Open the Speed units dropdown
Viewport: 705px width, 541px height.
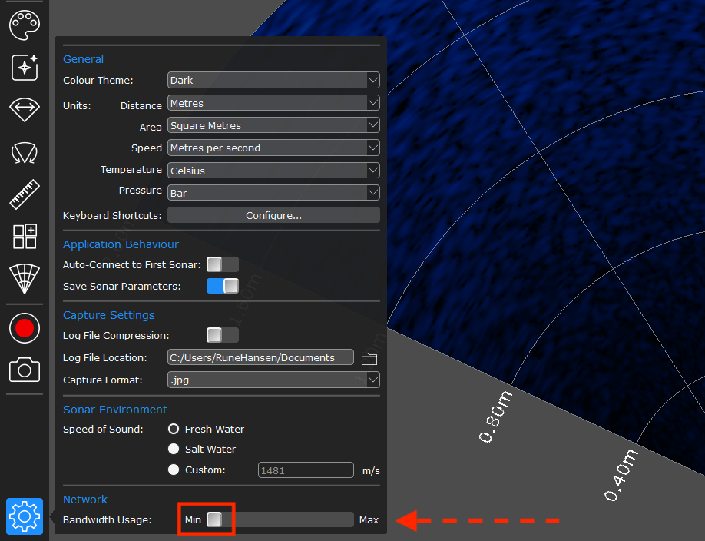pos(273,148)
